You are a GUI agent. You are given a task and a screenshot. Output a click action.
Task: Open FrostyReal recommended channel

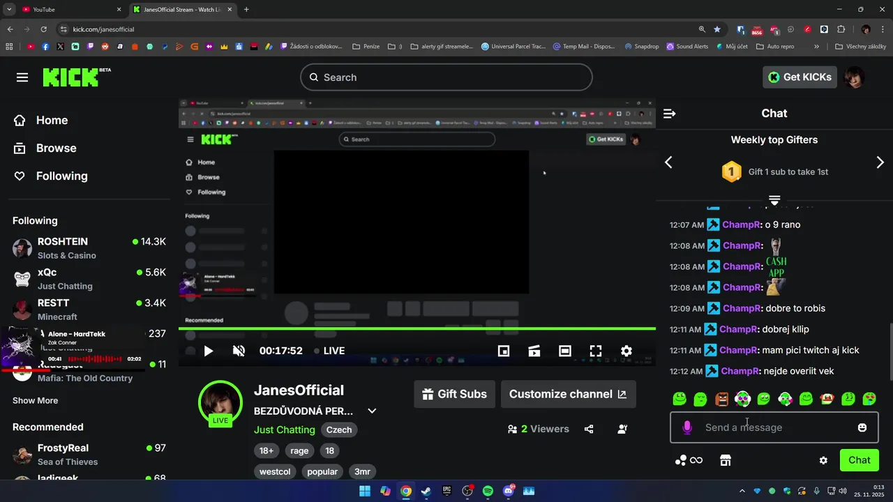click(89, 455)
